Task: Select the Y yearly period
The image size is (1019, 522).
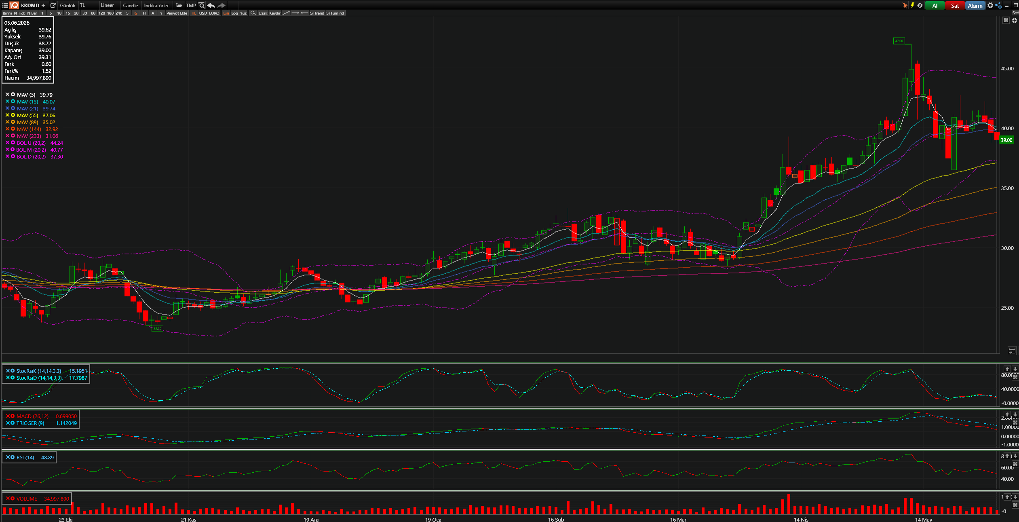Action: coord(161,13)
